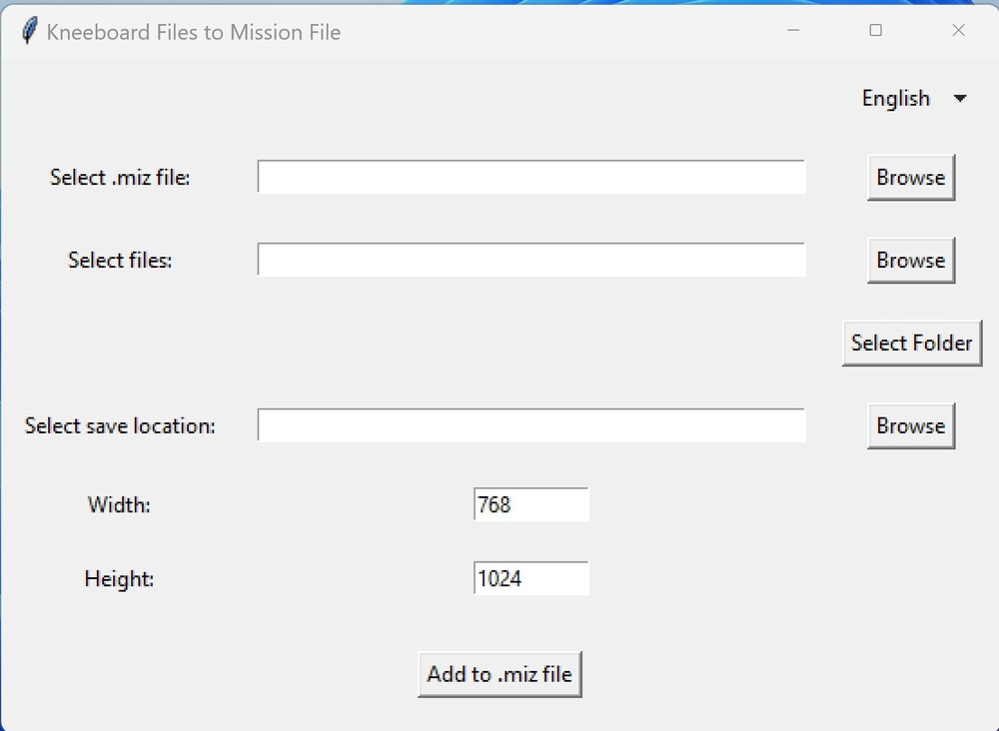Click the Width field showing 768
The height and width of the screenshot is (731, 999).
tap(530, 504)
